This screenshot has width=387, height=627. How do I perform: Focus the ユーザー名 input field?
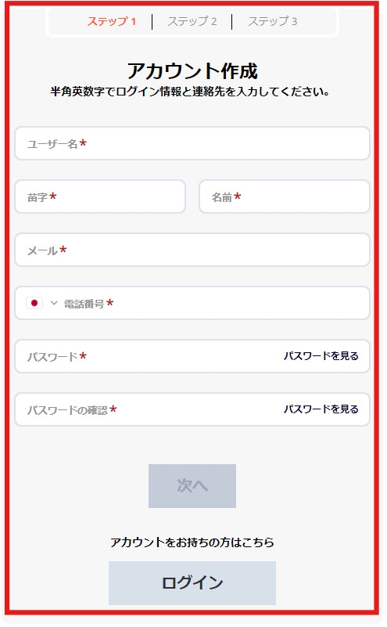click(x=192, y=143)
